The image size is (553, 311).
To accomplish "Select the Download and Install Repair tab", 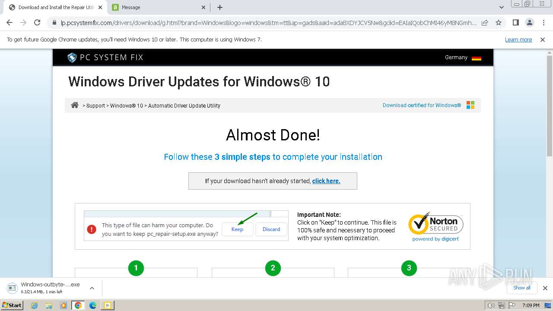I will 55,7.
